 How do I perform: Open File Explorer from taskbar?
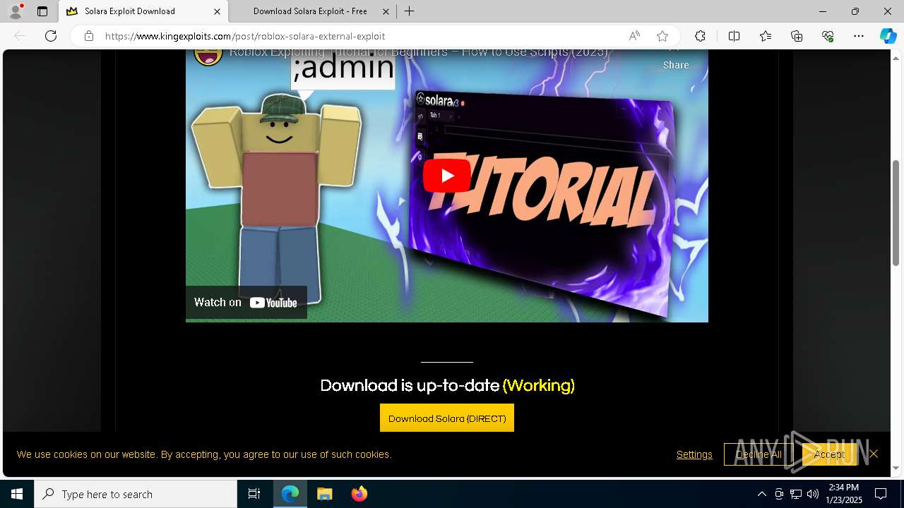pyautogui.click(x=324, y=494)
